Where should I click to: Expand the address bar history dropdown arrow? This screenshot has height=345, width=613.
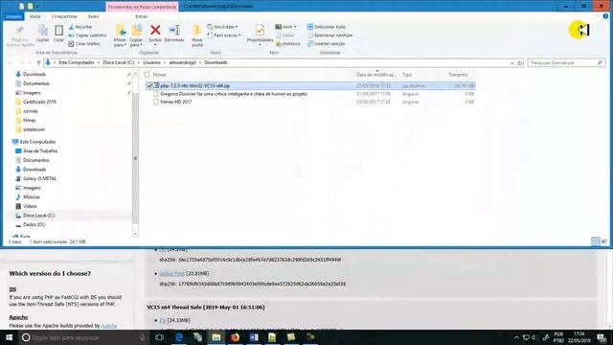(x=511, y=63)
